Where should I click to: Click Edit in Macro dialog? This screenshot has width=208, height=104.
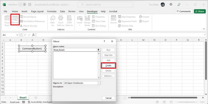(x=108, y=60)
